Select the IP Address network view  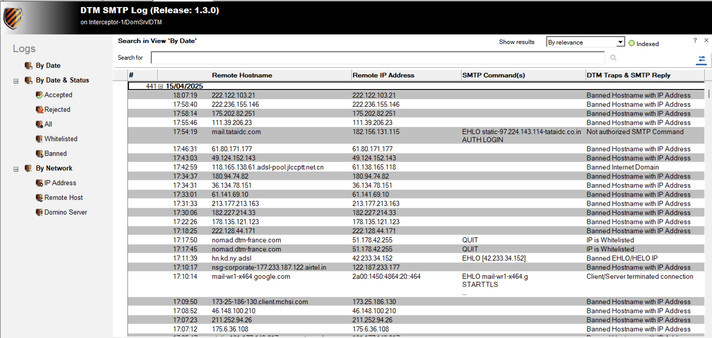[60, 183]
